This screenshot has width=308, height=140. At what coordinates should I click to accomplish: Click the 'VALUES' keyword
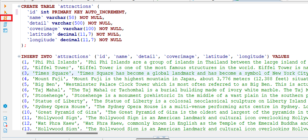pyautogui.click(x=281, y=57)
